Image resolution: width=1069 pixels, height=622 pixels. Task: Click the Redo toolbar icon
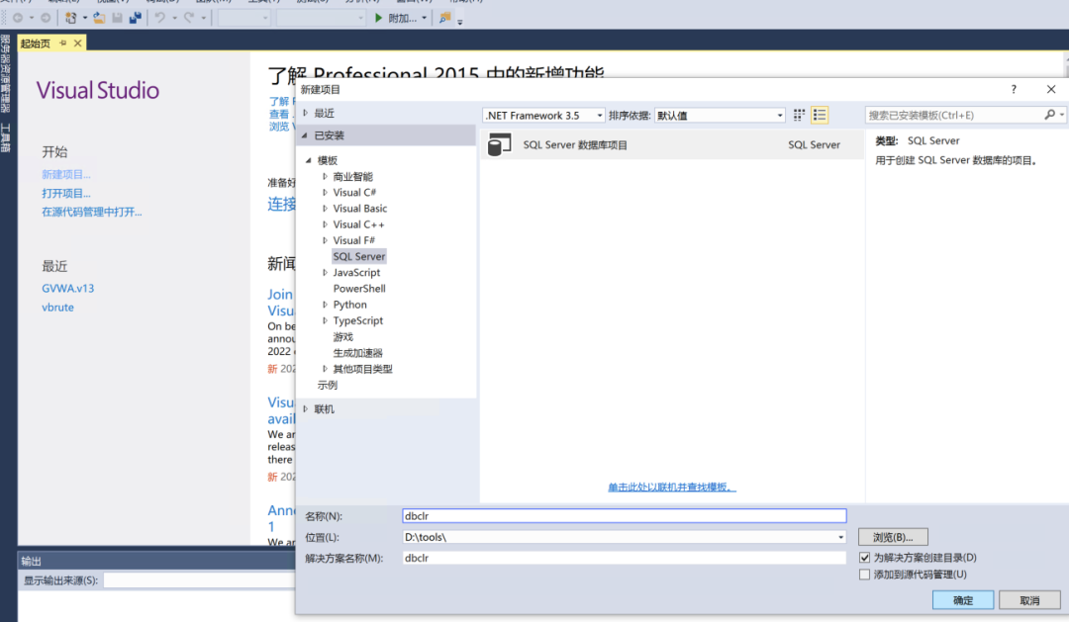tap(189, 19)
